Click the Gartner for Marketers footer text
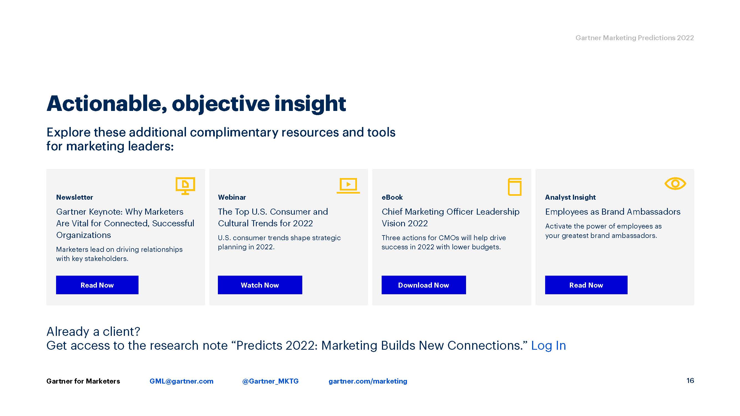 pos(83,381)
